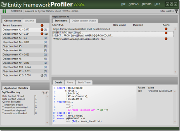Select Object context #8 row

[25, 59]
